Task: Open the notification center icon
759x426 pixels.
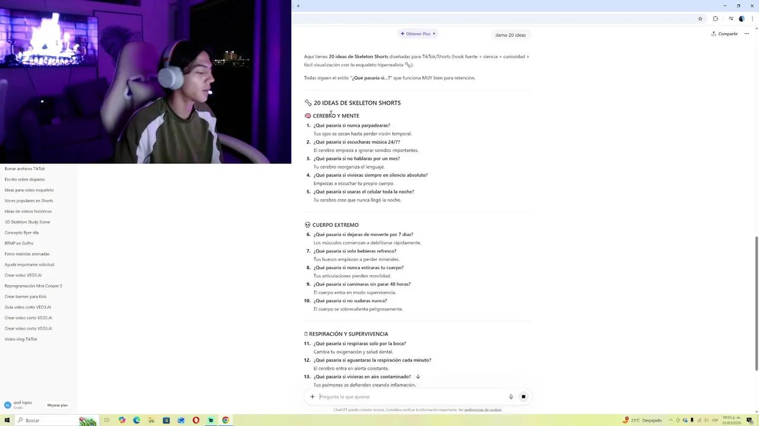Action: point(749,420)
